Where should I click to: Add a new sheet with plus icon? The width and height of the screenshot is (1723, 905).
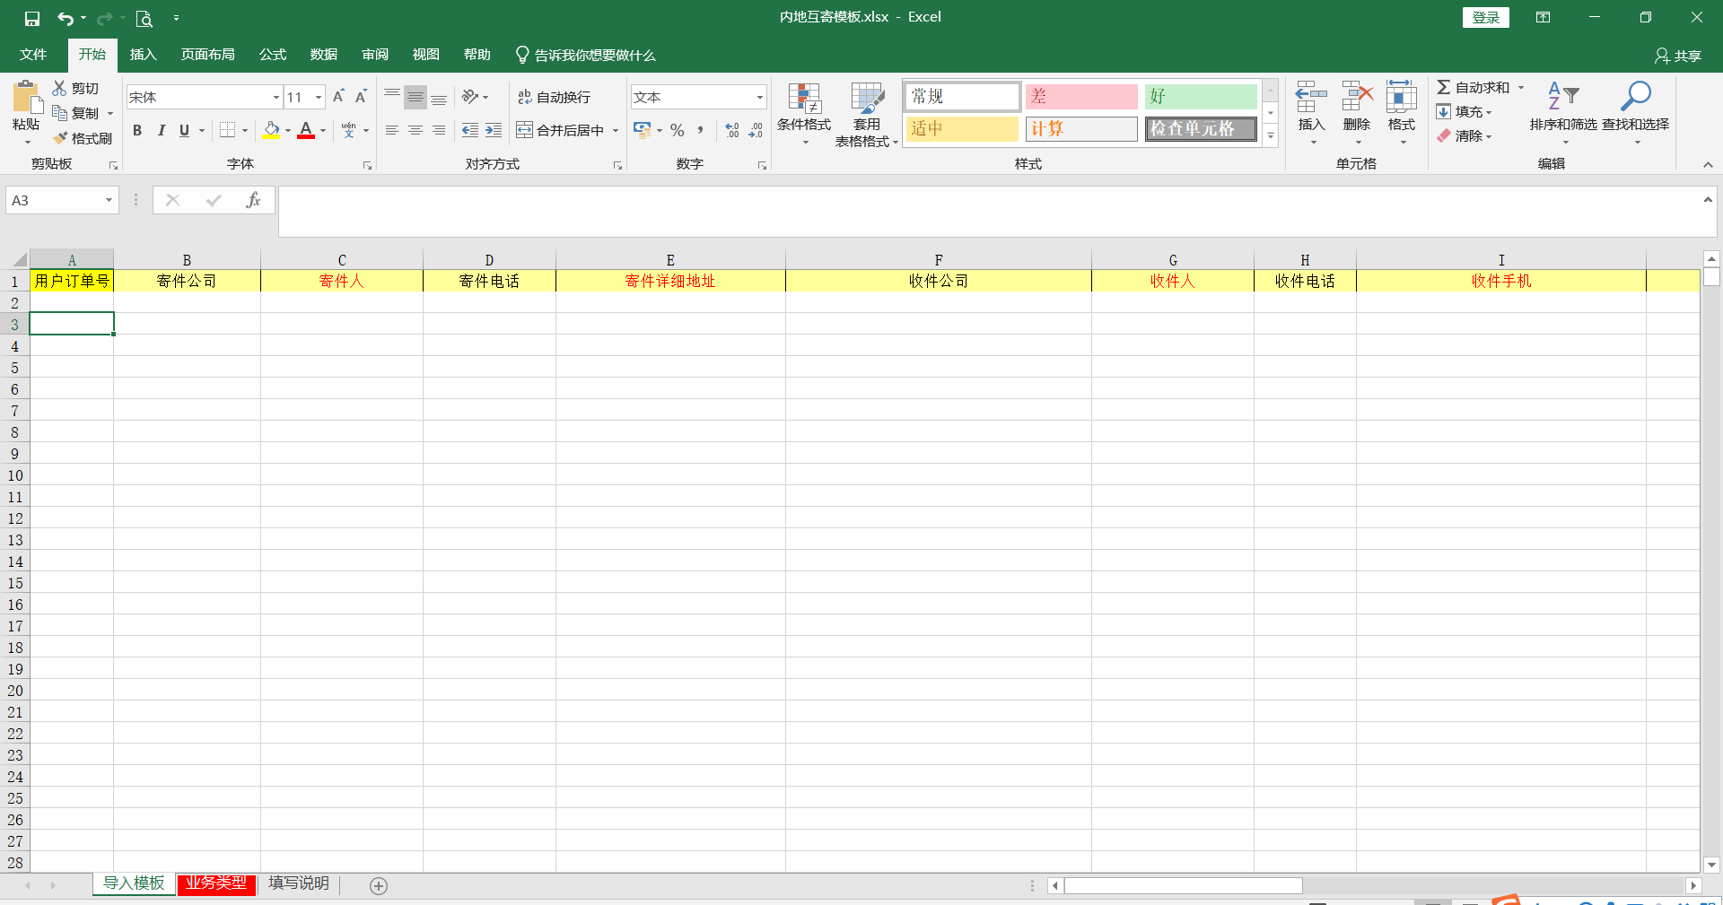[379, 886]
